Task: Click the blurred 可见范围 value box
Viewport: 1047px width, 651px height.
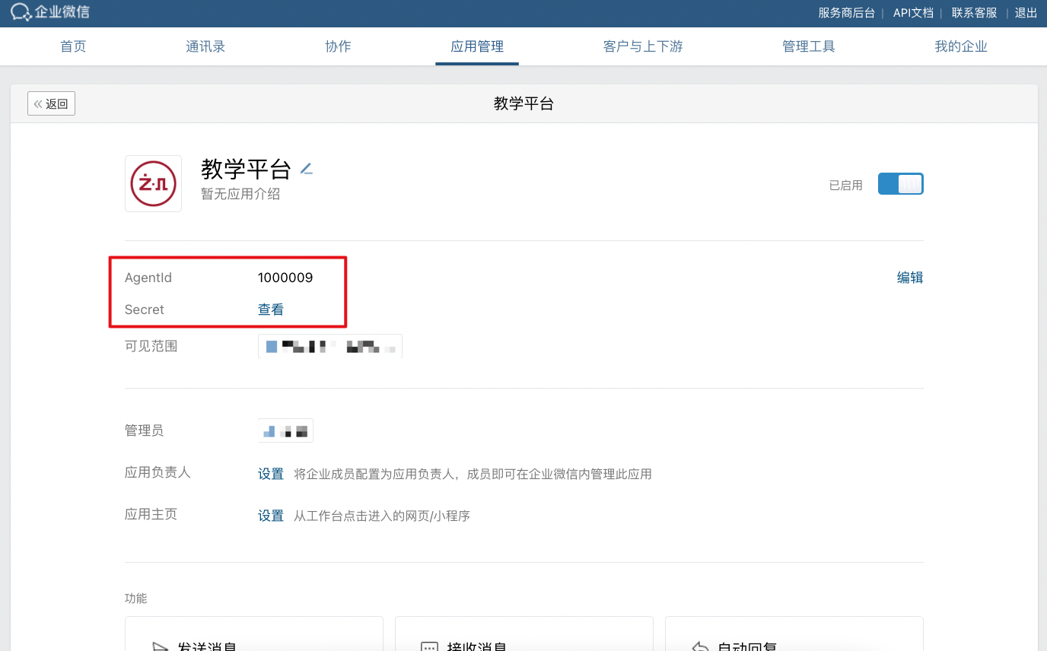Action: click(330, 346)
